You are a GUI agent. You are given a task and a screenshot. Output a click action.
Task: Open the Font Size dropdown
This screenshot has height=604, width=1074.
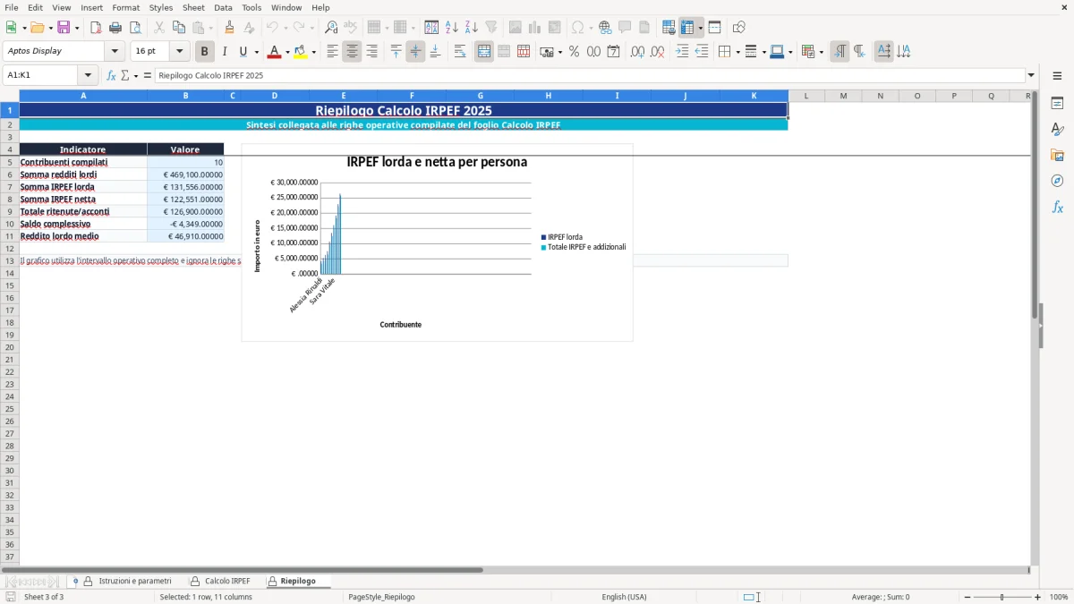180,52
